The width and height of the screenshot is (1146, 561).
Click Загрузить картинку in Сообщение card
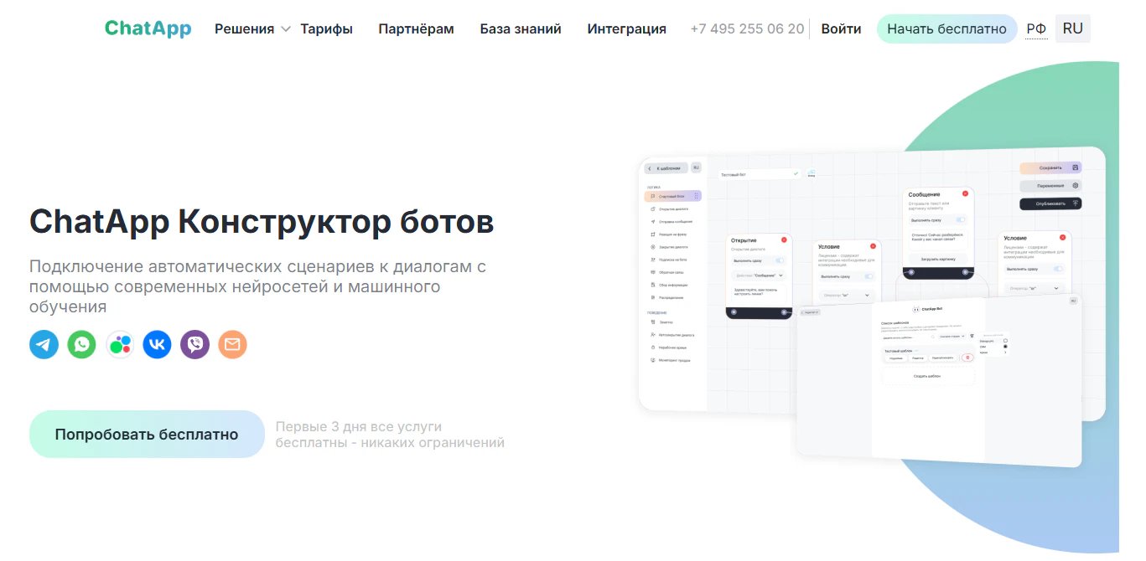pyautogui.click(x=938, y=259)
